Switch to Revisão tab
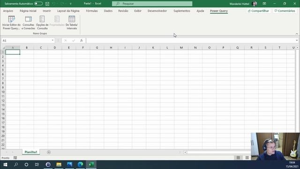The image size is (300, 169). (123, 11)
